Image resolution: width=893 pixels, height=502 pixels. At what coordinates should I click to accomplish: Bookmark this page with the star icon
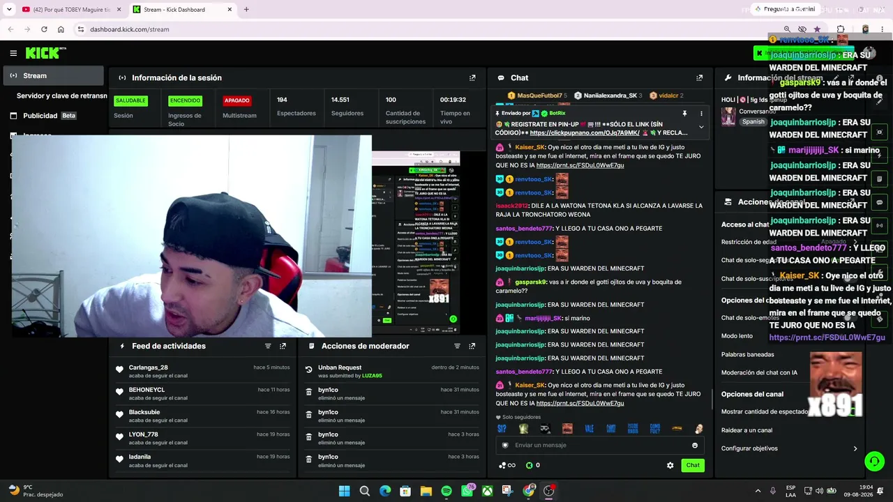click(x=817, y=29)
